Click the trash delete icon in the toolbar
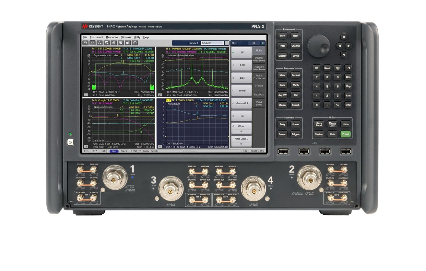Viewport: 426px width, 271px height. (x=114, y=43)
